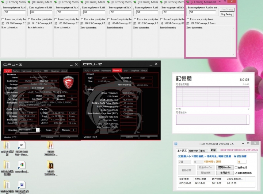Click the green icon of the pink active MemTest window

(188, 2)
